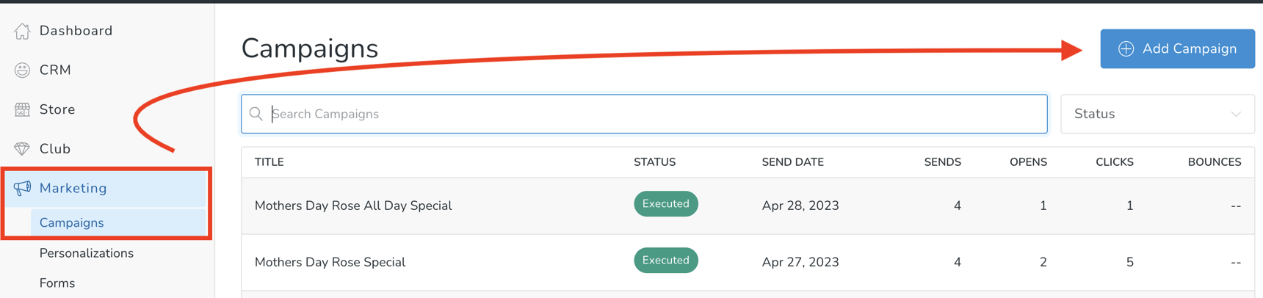Click the plus icon on Add Campaign
1263x298 pixels.
[1126, 49]
